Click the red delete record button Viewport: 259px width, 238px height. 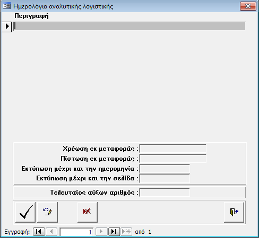(x=88, y=212)
